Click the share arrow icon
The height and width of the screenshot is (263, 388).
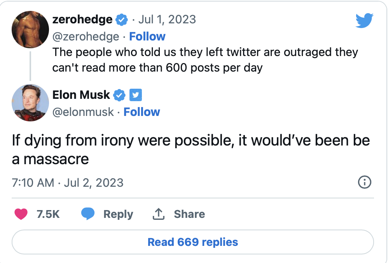coord(158,214)
